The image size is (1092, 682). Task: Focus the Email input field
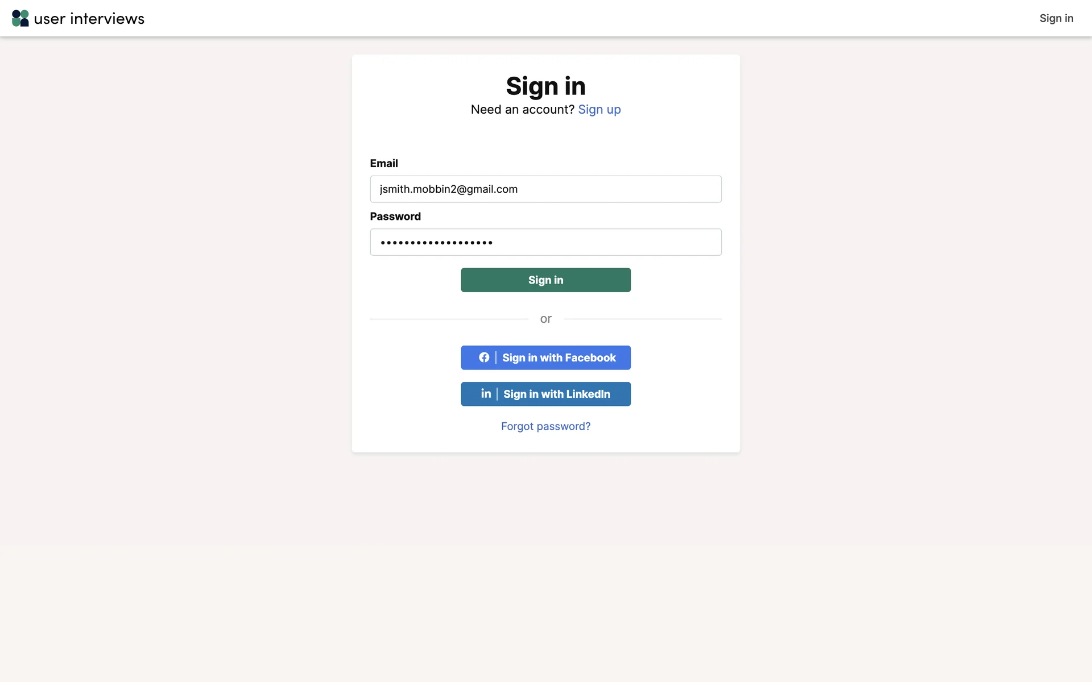tap(545, 189)
